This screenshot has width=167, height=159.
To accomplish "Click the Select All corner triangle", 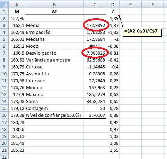I will tap(4, 4).
